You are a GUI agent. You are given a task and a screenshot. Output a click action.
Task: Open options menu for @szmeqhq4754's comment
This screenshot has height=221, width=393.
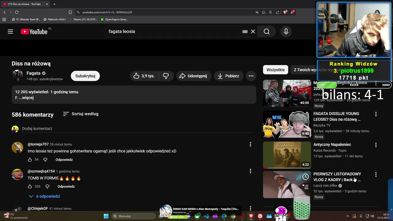point(251,171)
